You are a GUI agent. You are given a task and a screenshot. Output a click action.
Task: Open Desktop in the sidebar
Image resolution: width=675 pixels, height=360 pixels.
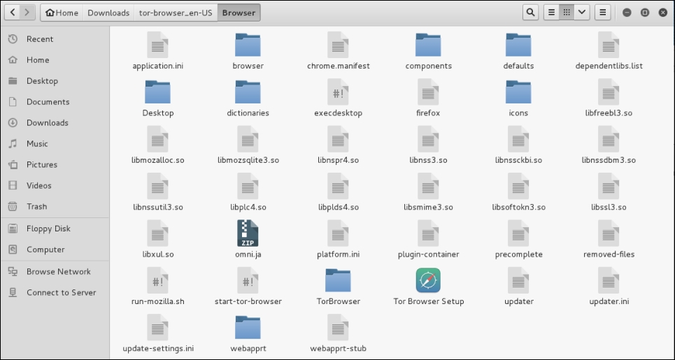click(55, 81)
